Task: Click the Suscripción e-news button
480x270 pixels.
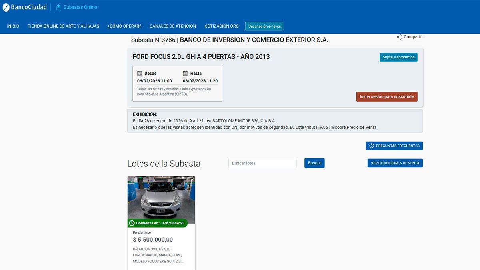Action: pyautogui.click(x=264, y=26)
